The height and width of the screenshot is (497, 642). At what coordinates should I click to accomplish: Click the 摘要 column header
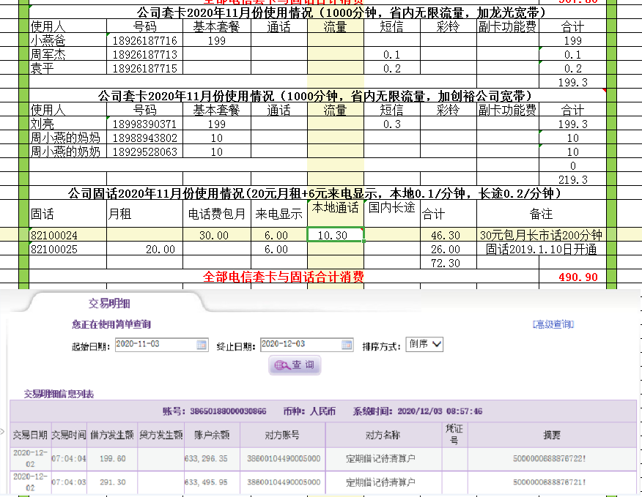(551, 434)
